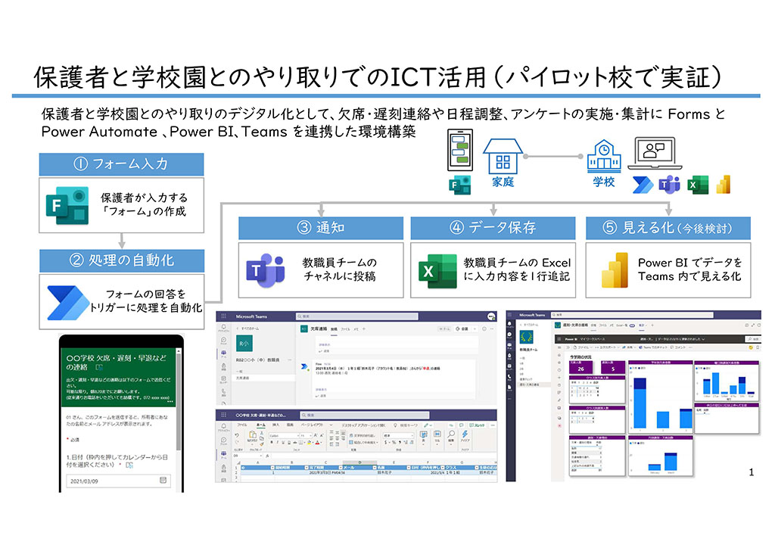Click Chat icon in 欠席連絡 Teams window rail
The image size is (775, 548).
(x=223, y=341)
